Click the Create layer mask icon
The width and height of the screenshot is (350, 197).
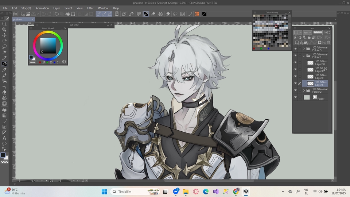320,42
